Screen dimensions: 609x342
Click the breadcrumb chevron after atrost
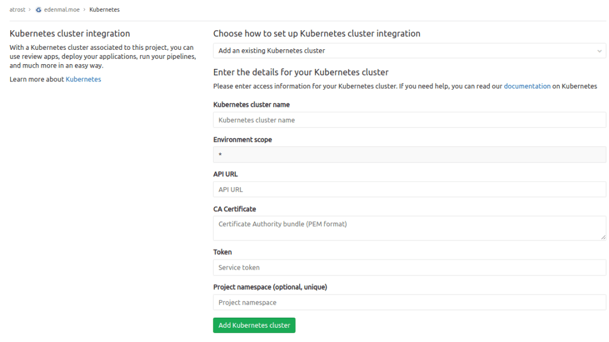[30, 9]
